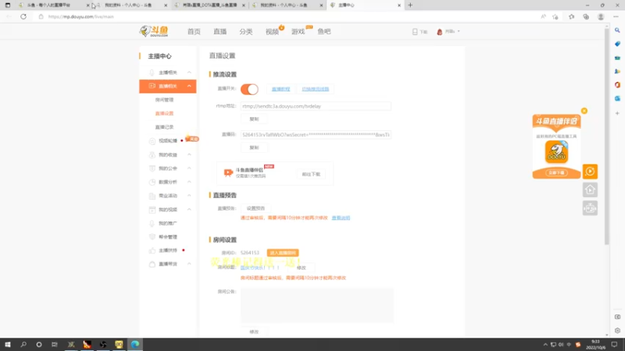The width and height of the screenshot is (625, 351).
Task: Expand the 我的收益 chevron
Action: point(189,154)
